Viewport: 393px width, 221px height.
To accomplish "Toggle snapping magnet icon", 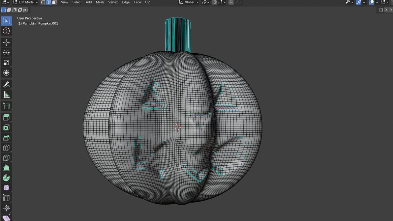I will tap(214, 2).
